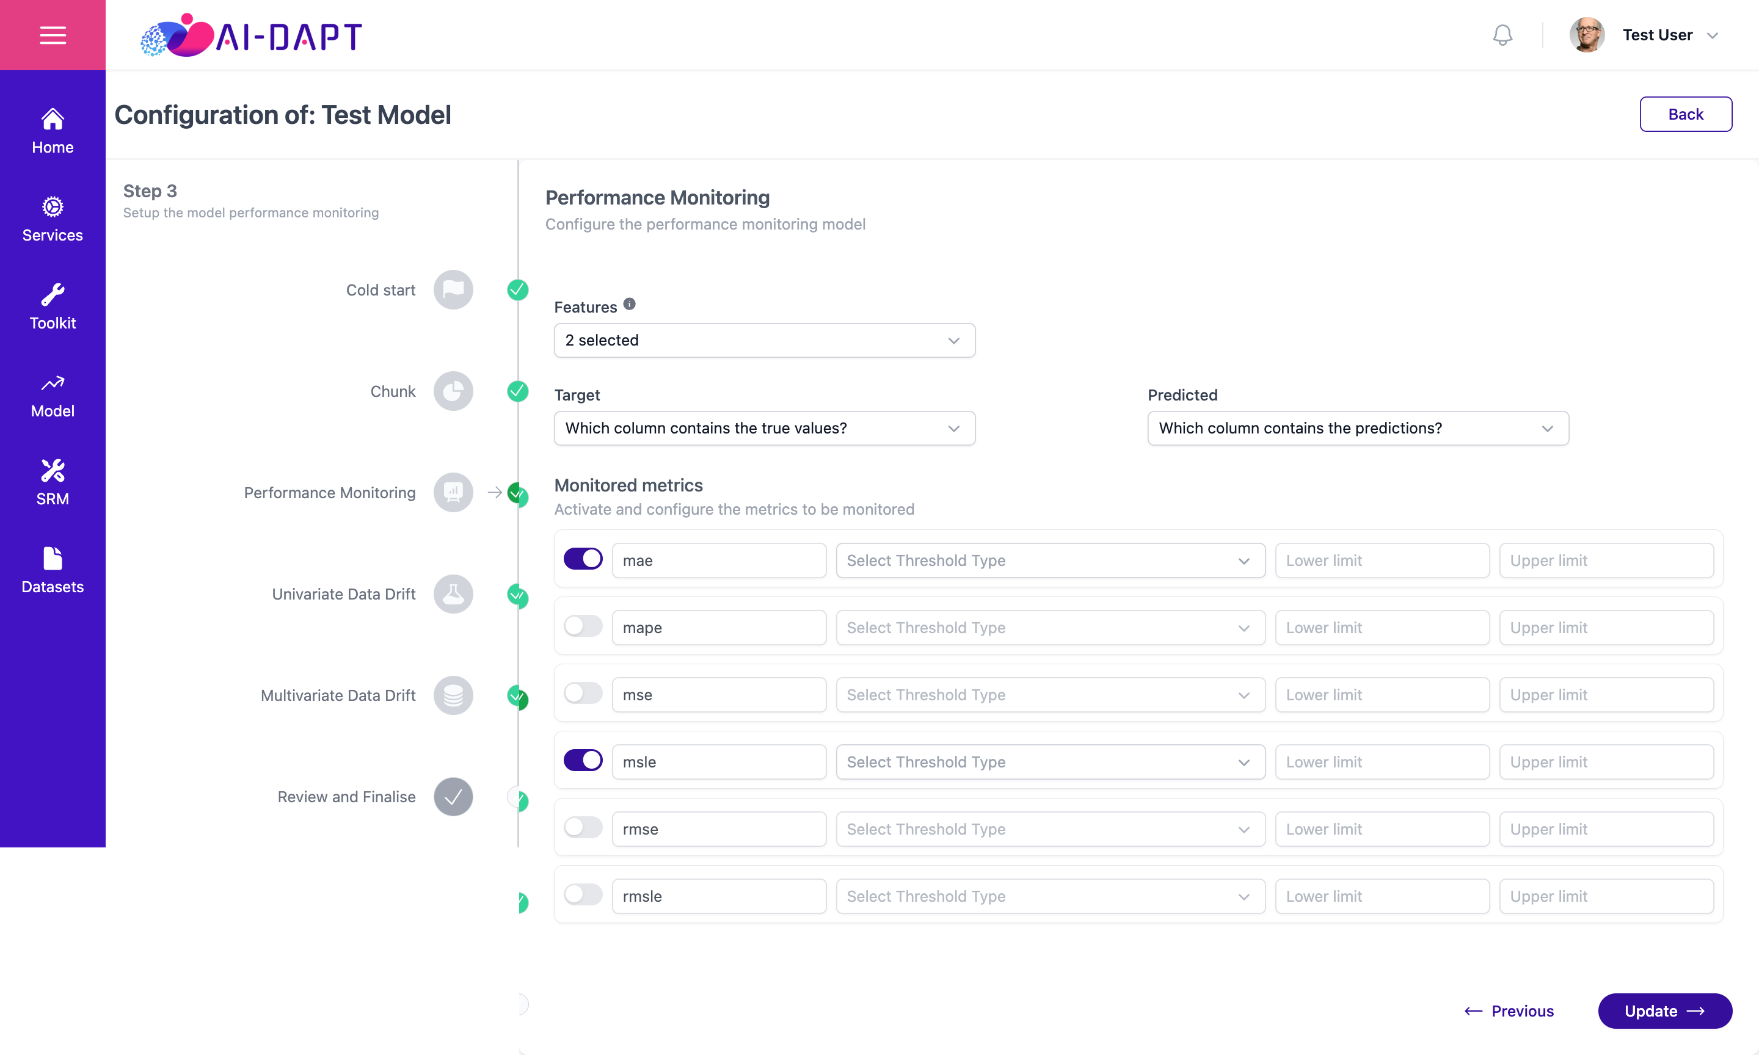Enable the mape metric toggle
1759x1055 pixels.
[583, 626]
